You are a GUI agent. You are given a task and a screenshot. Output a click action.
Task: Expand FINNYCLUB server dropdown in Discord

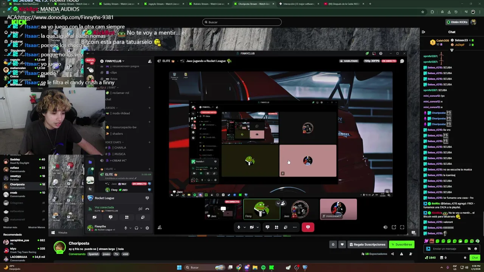pyautogui.click(x=114, y=61)
